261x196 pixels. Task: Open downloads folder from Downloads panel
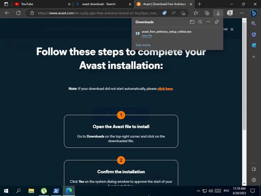pos(192,22)
